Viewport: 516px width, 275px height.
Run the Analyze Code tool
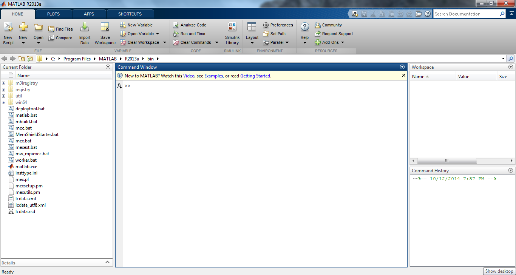(190, 25)
